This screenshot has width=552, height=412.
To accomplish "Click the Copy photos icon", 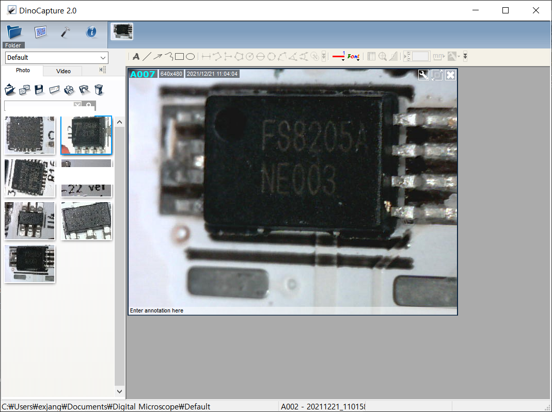I will click(x=24, y=90).
